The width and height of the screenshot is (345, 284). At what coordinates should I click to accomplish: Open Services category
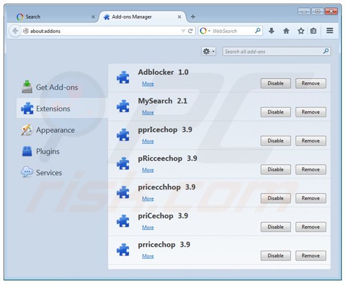pyautogui.click(x=62, y=172)
